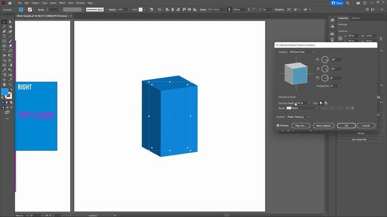Select the Direct Selection tool
The image size is (387, 217).
click(10, 22)
